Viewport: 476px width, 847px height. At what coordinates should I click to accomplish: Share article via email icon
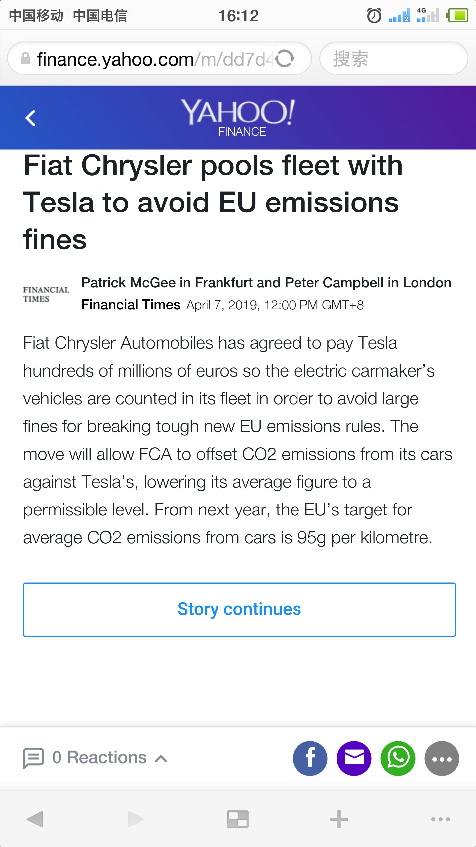coord(354,758)
